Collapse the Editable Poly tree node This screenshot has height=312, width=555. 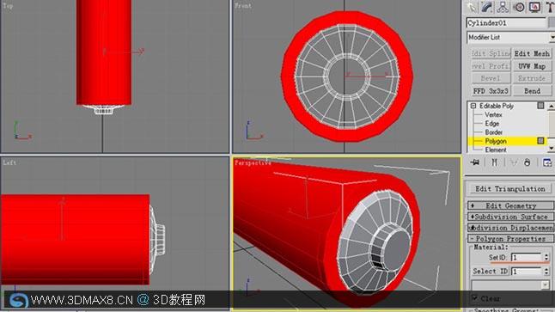pos(473,106)
